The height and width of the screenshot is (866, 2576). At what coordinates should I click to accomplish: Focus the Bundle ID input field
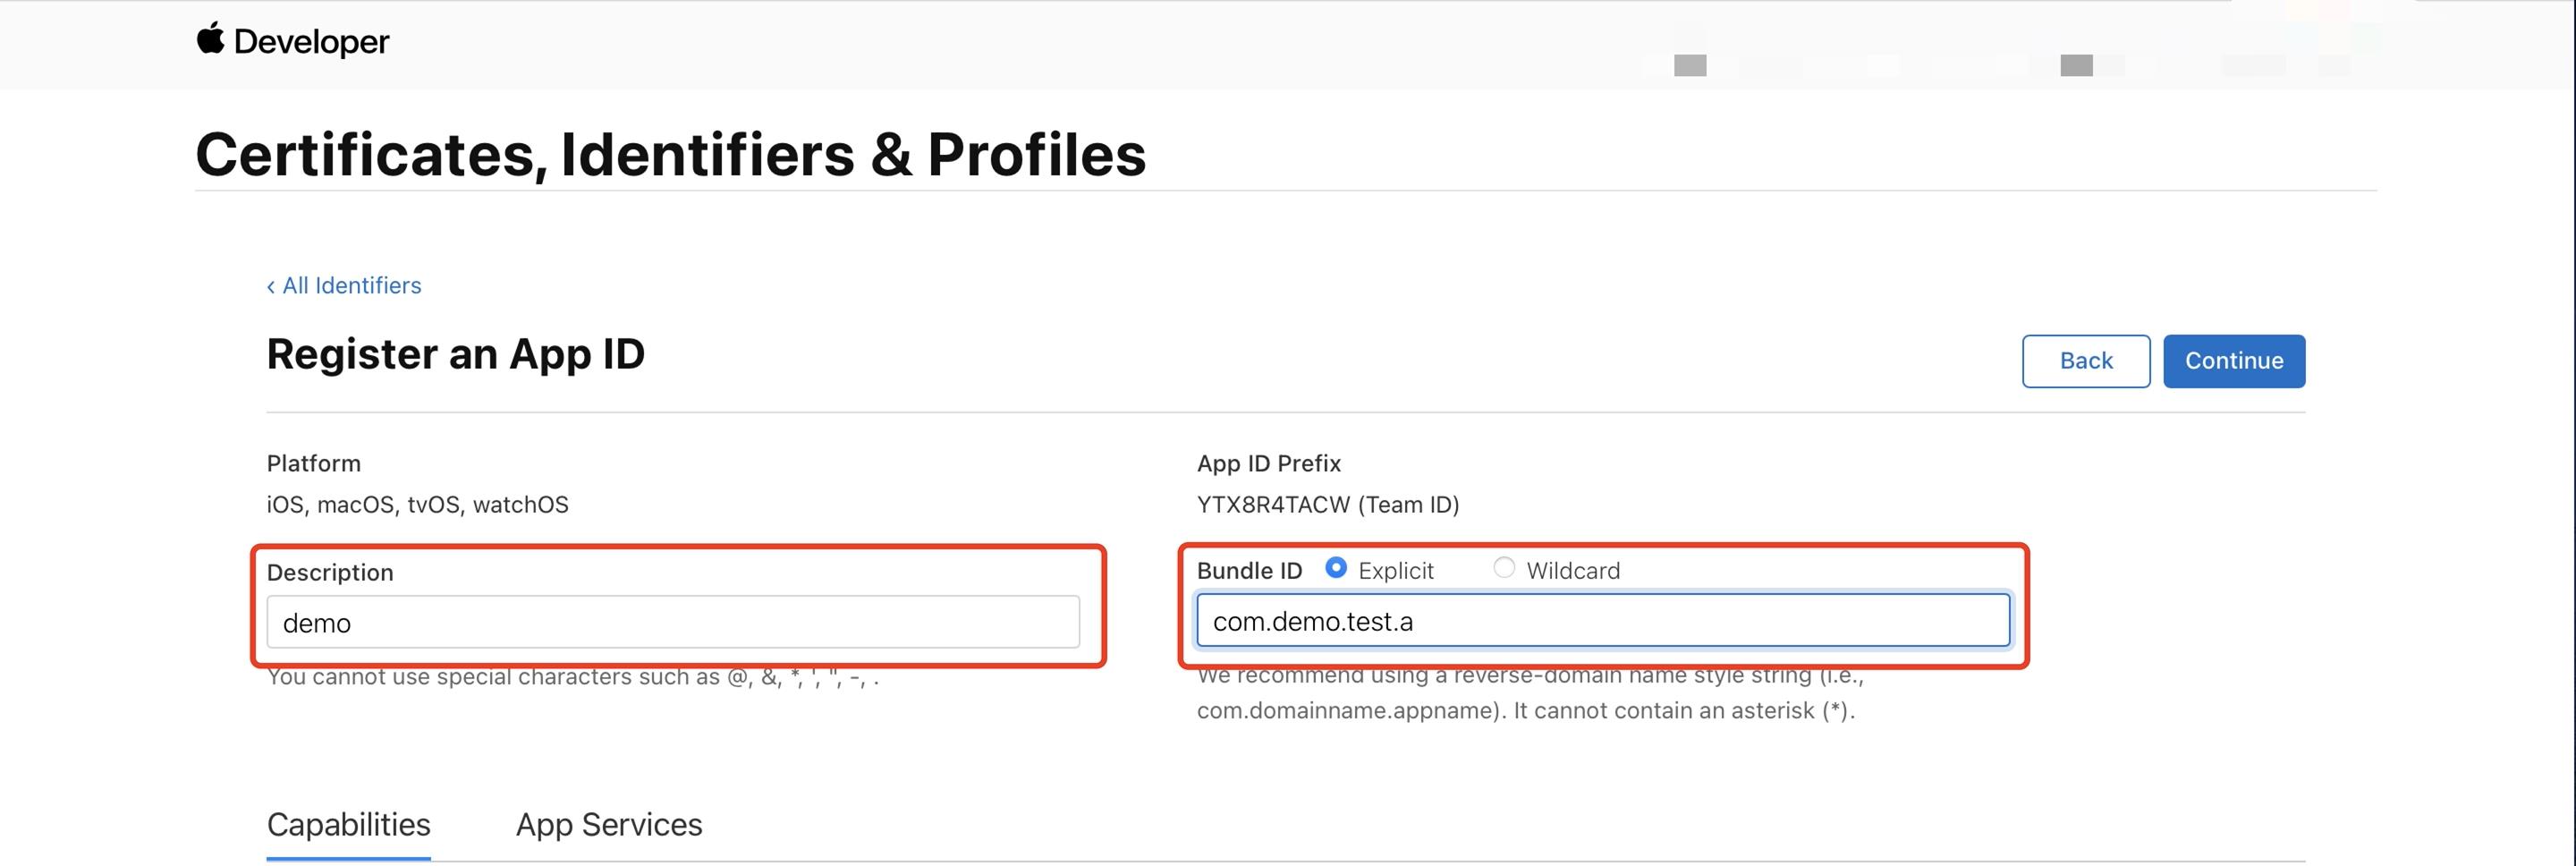(x=1603, y=621)
